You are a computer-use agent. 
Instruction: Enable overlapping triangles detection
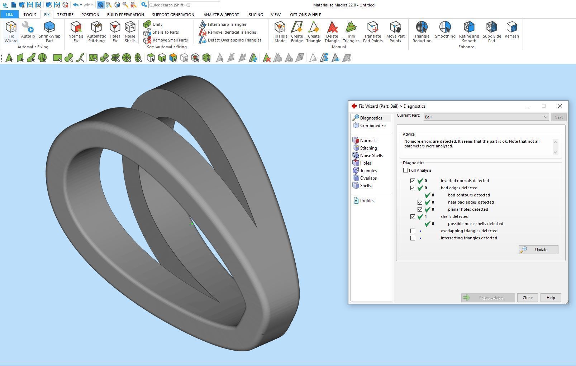[x=413, y=231]
